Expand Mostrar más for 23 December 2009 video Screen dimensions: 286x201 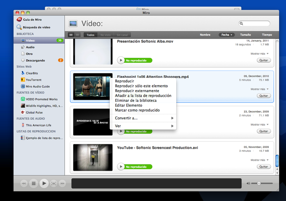[260, 124]
